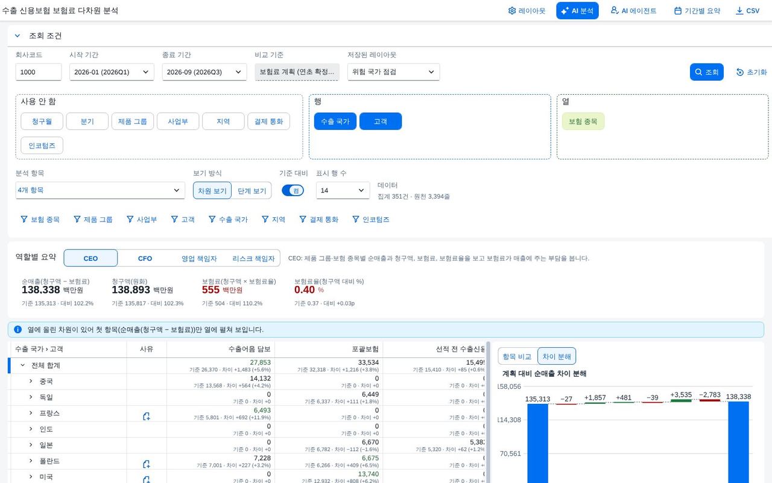Viewport: 772px width, 483px height.
Task: Turn off the 기준 대비 switch
Action: pyautogui.click(x=293, y=190)
